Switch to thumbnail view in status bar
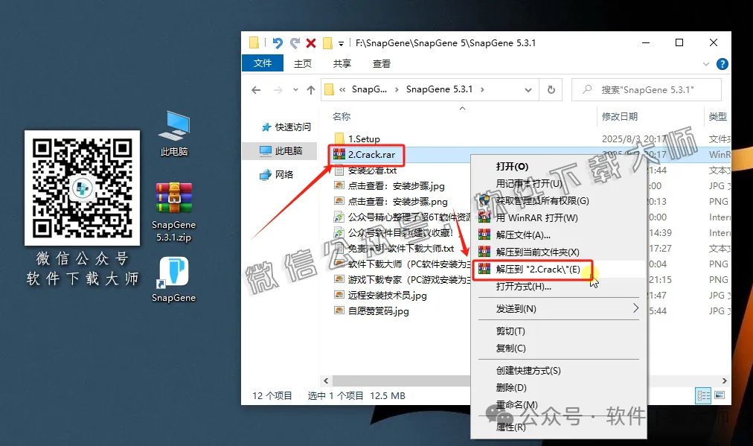753x446 pixels. tap(719, 395)
